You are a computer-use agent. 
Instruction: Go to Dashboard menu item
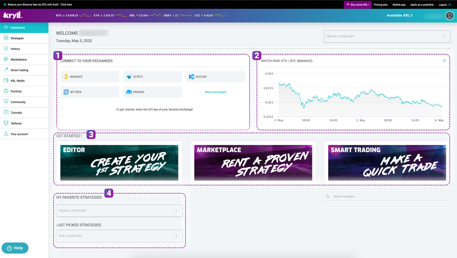coord(24,27)
